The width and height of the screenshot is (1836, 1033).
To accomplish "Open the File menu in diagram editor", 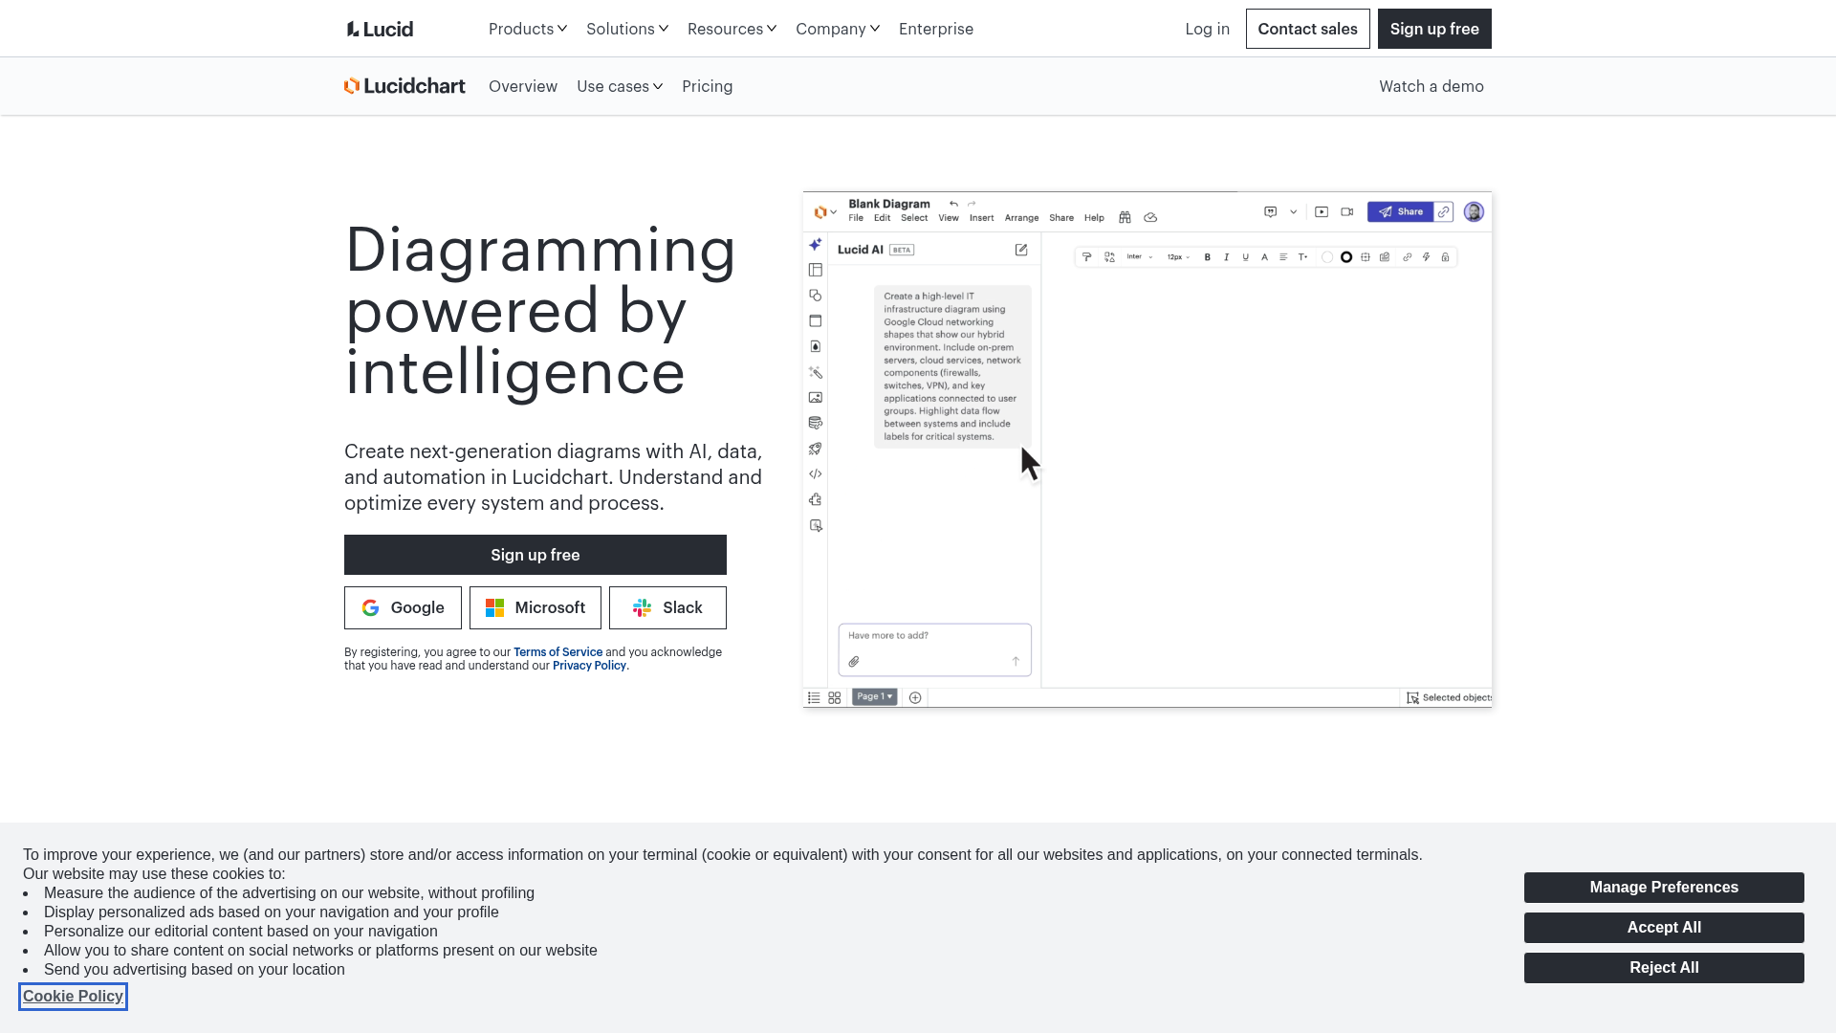I will (856, 218).
